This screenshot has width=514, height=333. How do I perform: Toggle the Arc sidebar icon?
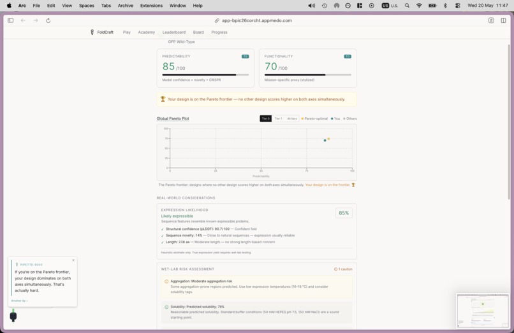coord(10,20)
